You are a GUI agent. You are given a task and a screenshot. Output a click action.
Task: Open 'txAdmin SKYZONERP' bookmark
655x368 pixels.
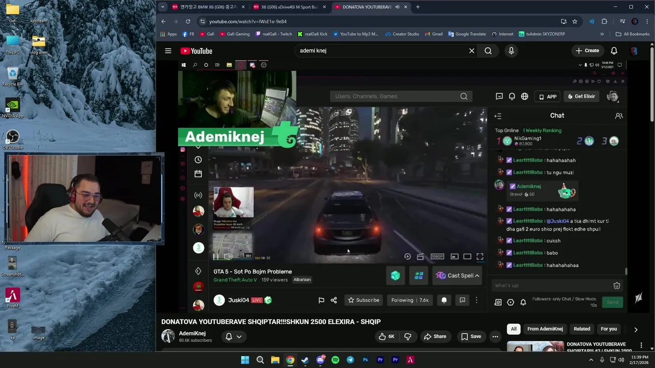(x=541, y=34)
